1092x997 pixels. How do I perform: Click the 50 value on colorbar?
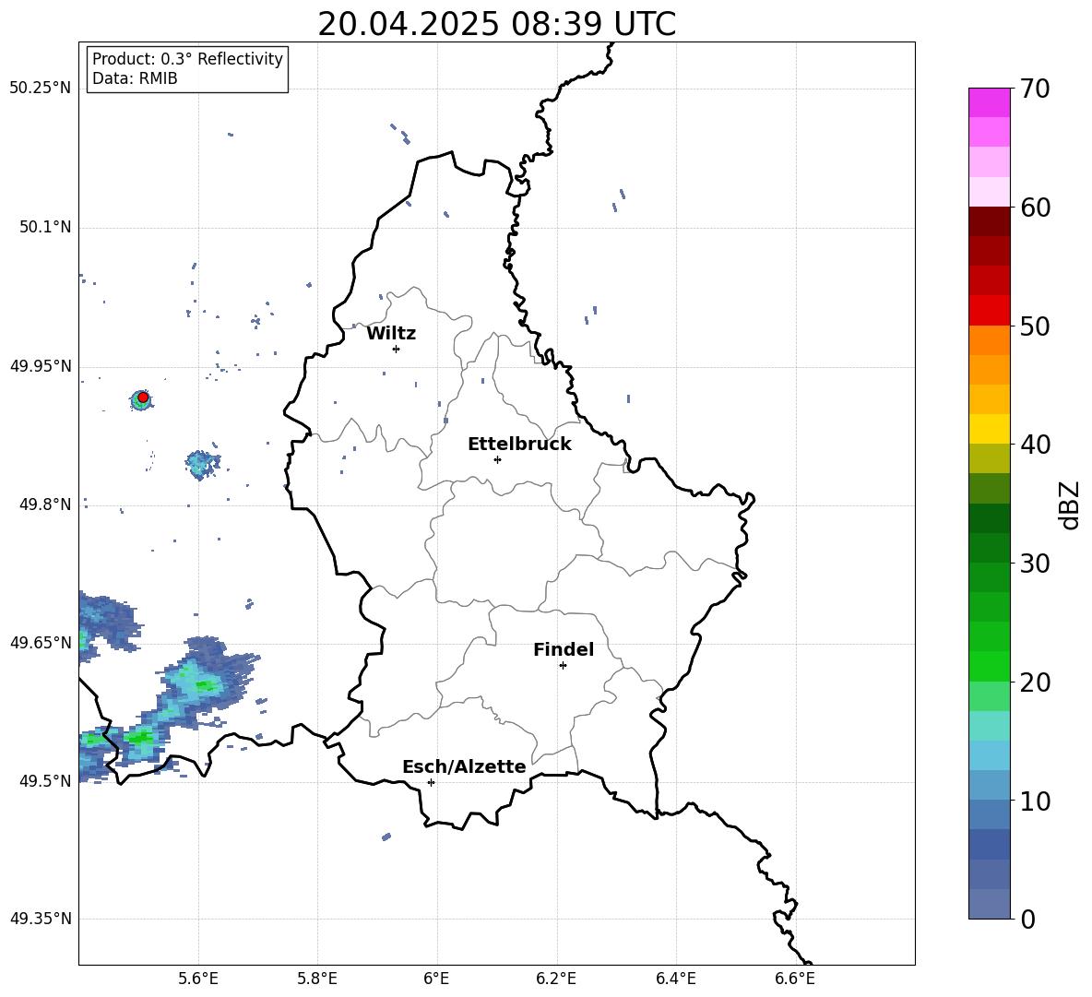1034,326
